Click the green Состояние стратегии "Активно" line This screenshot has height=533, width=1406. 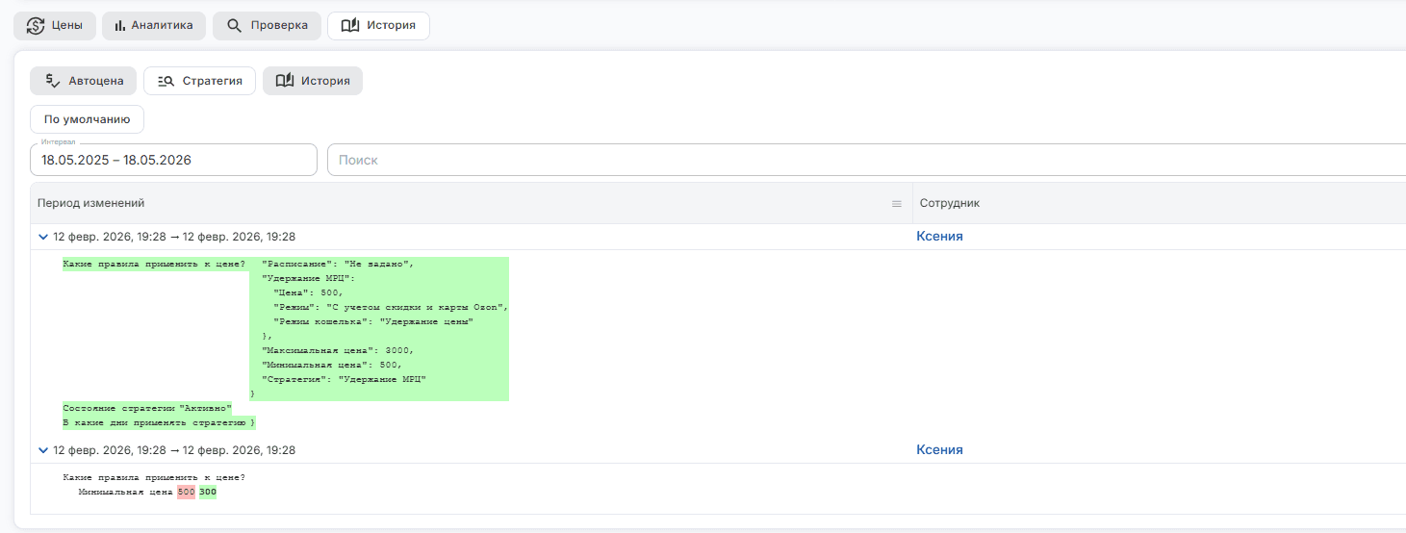coord(147,409)
